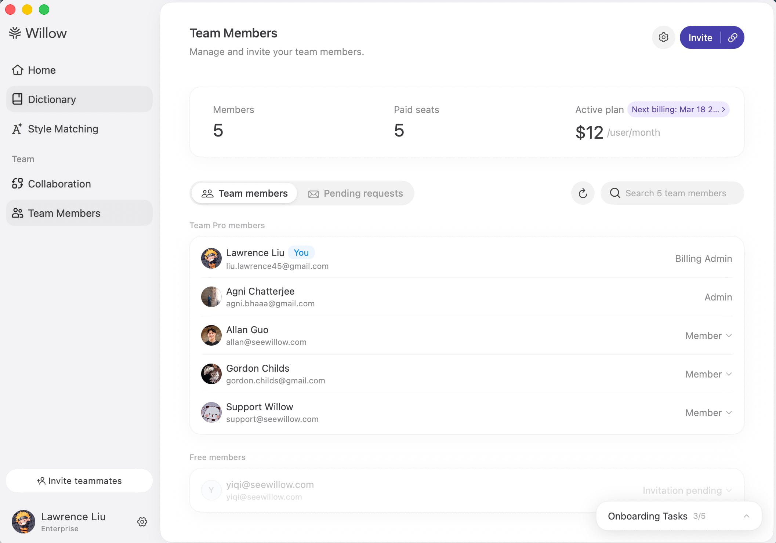Screen dimensions: 776x543
Task: Go to Style Matching page
Action: [x=62, y=129]
